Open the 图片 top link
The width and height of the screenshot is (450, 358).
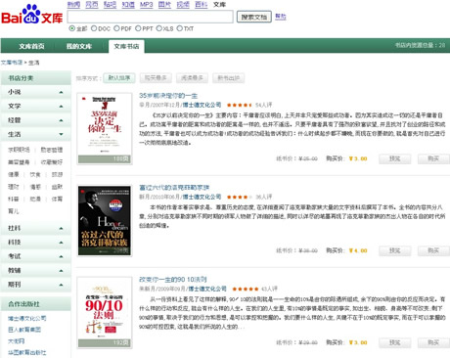tap(164, 5)
